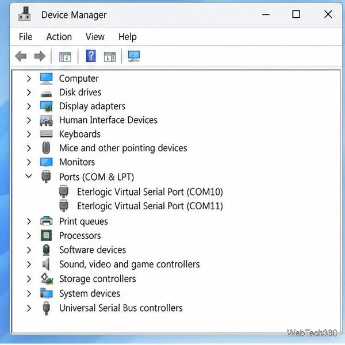345x345 pixels.
Task: Open the File menu
Action: click(x=25, y=37)
